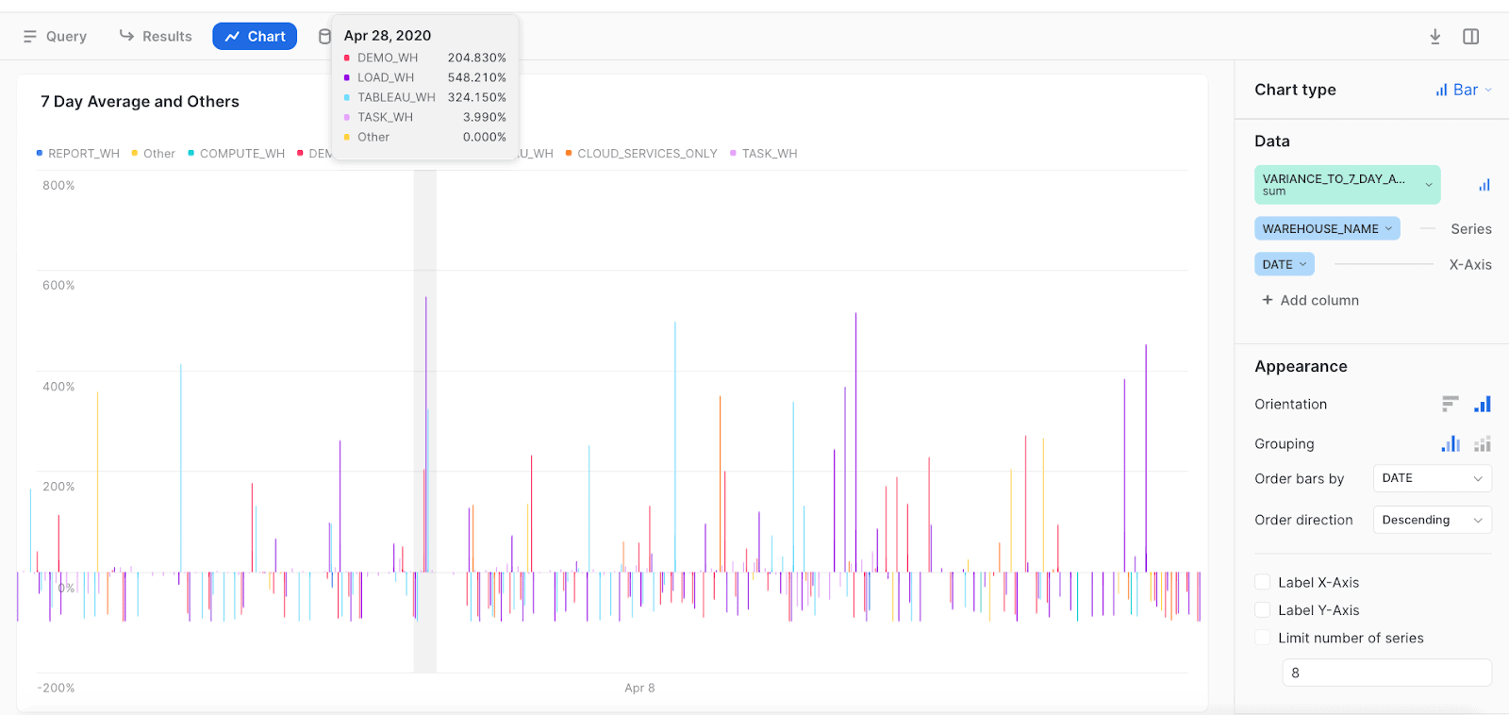Toggle Limit number of series checkbox
The height and width of the screenshot is (715, 1509).
pos(1262,638)
